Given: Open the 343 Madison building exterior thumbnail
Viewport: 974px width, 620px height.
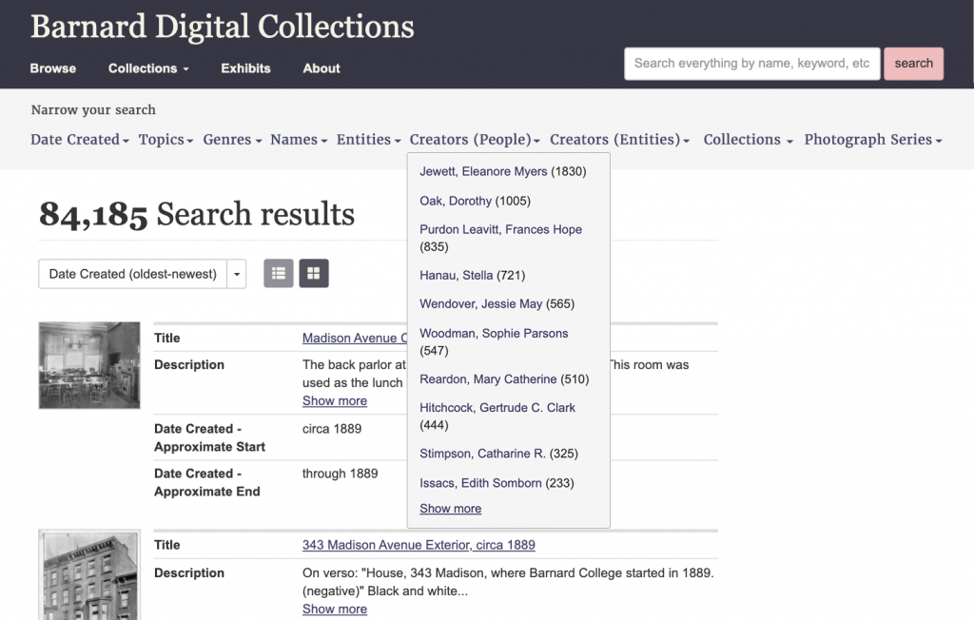Looking at the screenshot, I should pyautogui.click(x=89, y=574).
